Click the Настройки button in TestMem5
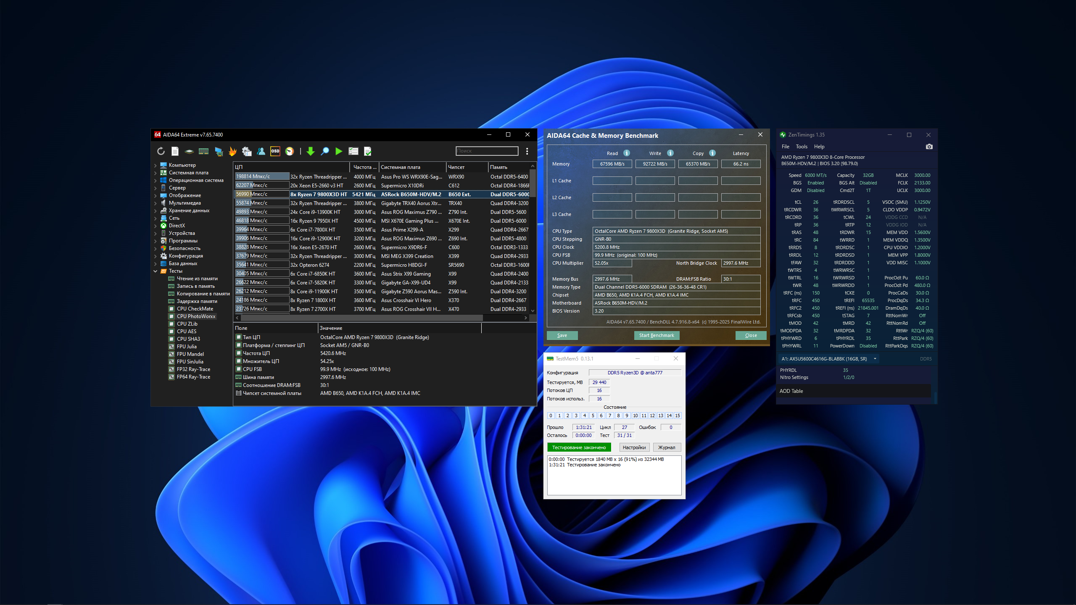This screenshot has height=605, width=1076. tap(634, 447)
